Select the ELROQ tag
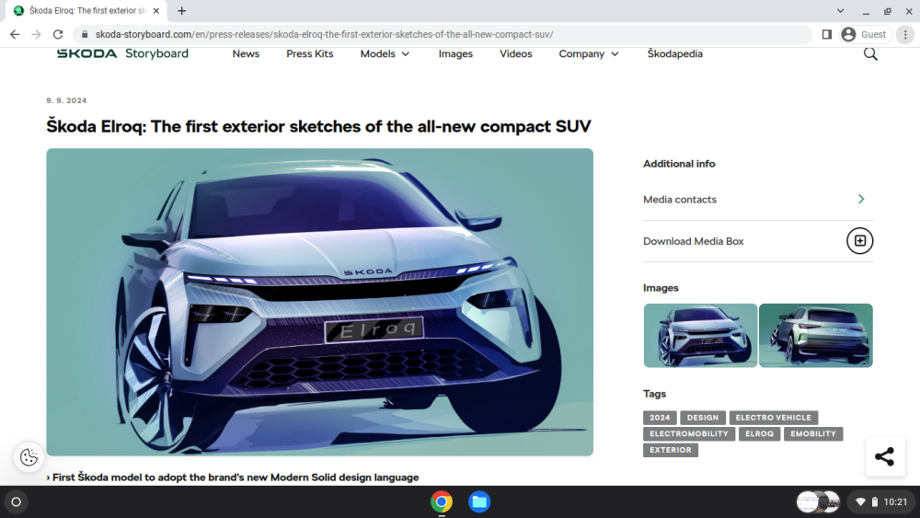The image size is (920, 518). (x=759, y=434)
